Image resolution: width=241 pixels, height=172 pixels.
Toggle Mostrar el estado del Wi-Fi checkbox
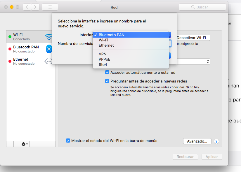coord(68,141)
